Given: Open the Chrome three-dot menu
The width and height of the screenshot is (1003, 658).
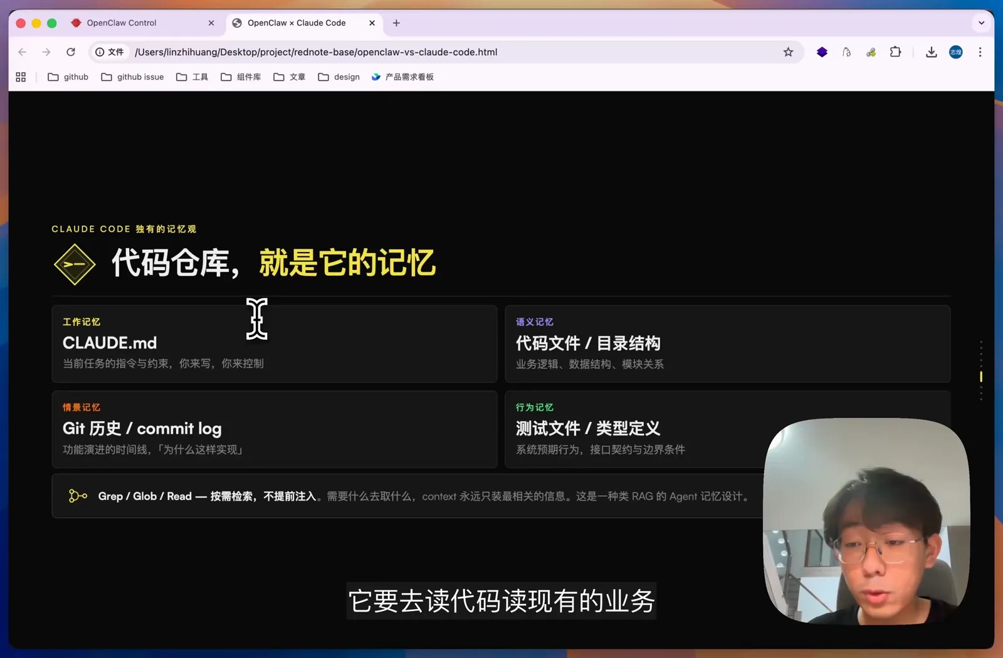Looking at the screenshot, I should 980,52.
